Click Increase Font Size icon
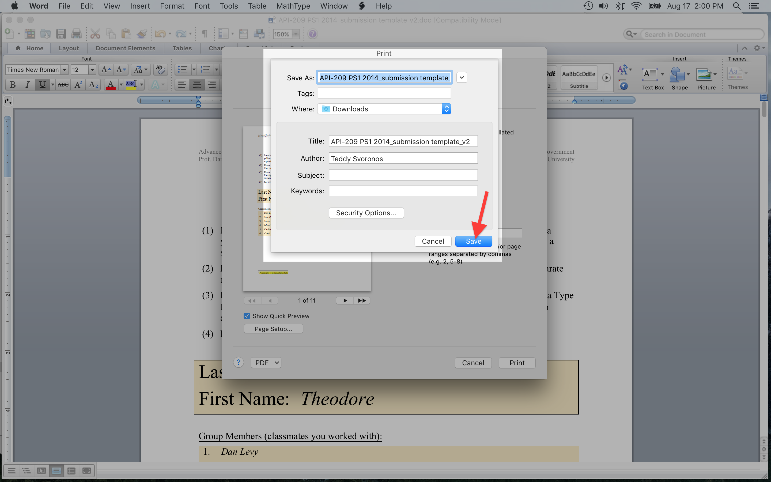The width and height of the screenshot is (771, 482). point(106,70)
